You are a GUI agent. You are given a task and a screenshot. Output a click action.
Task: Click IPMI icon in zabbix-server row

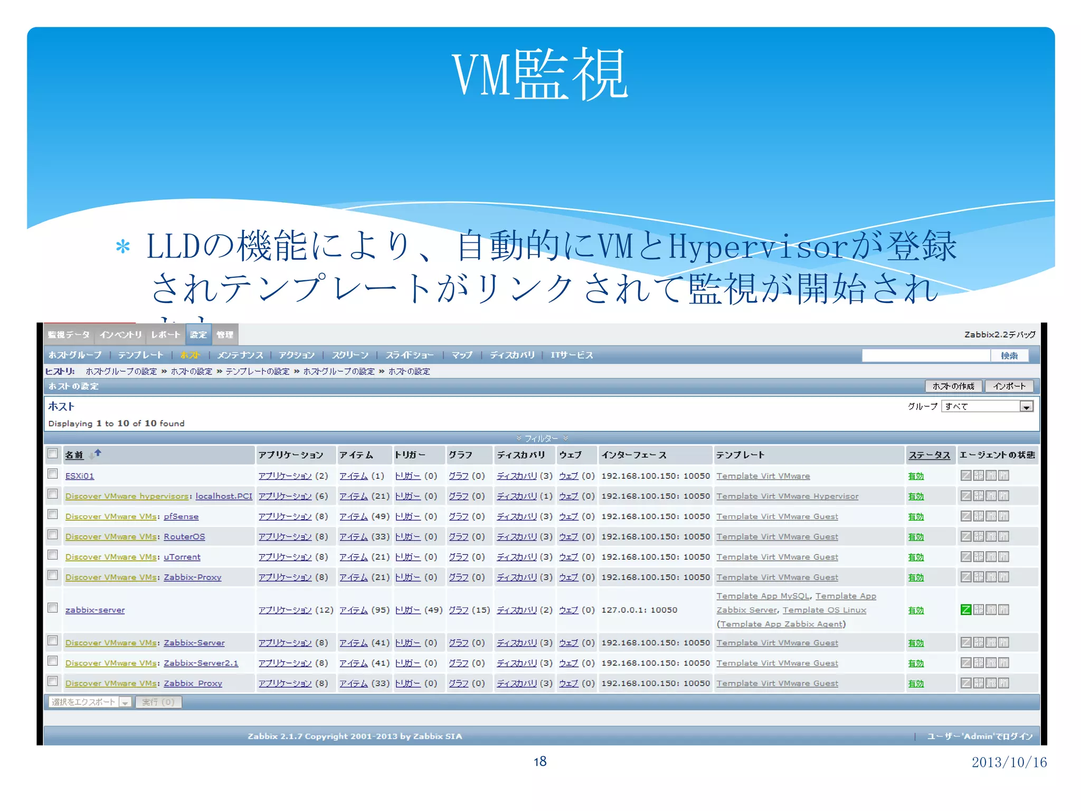1003,610
